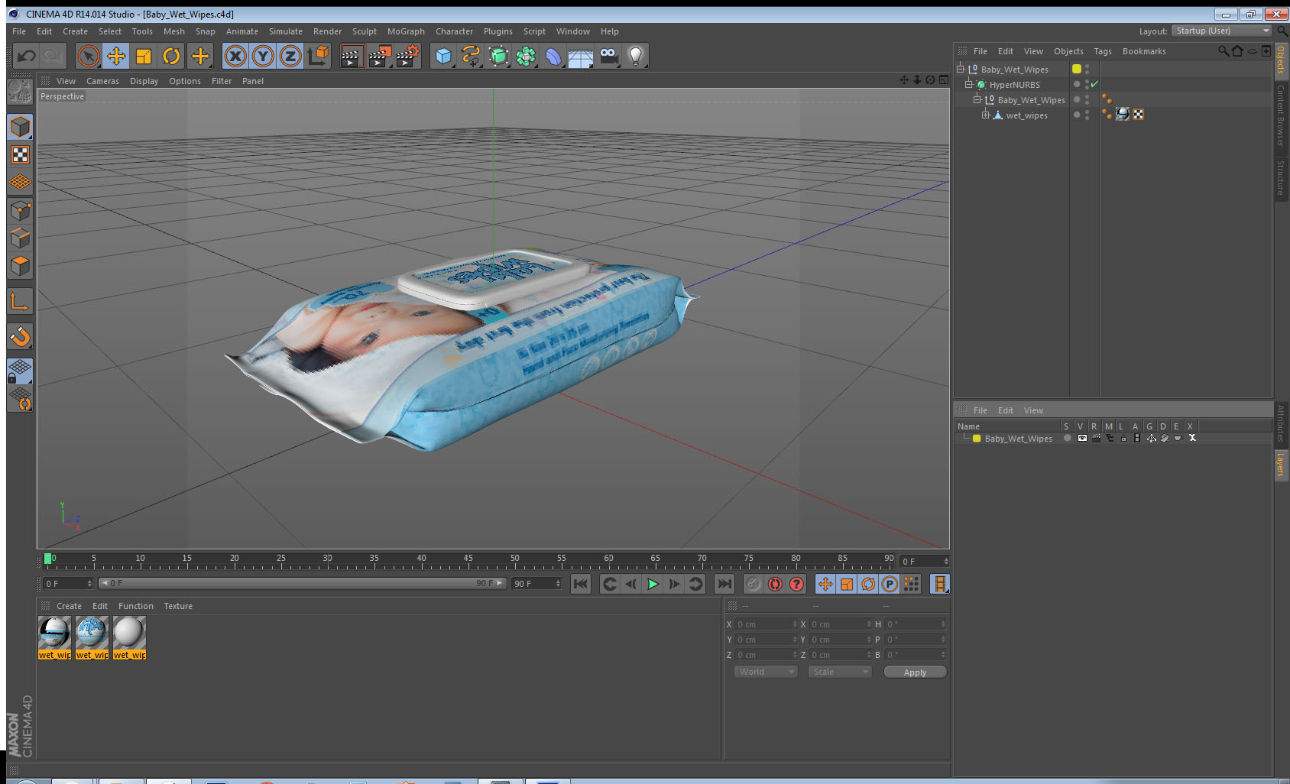Image resolution: width=1290 pixels, height=784 pixels.
Task: Expand the wet_wipes tree node
Action: pos(986,115)
